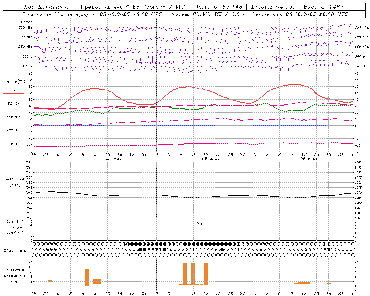
Task: Click the '700 гПа' wind level label on left
Action: point(25,37)
